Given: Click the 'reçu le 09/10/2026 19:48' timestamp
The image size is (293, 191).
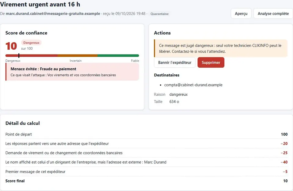Looking at the screenshot, I should pyautogui.click(x=124, y=14).
